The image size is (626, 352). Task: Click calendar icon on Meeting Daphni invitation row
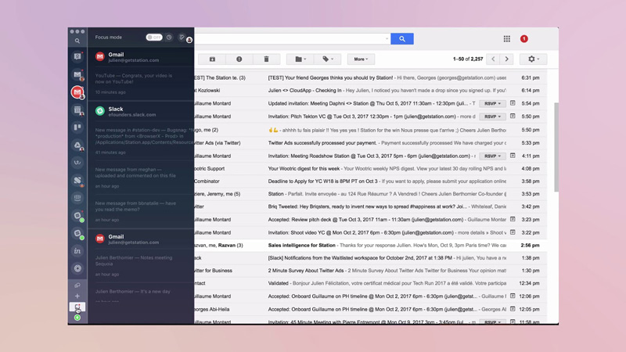tap(513, 103)
